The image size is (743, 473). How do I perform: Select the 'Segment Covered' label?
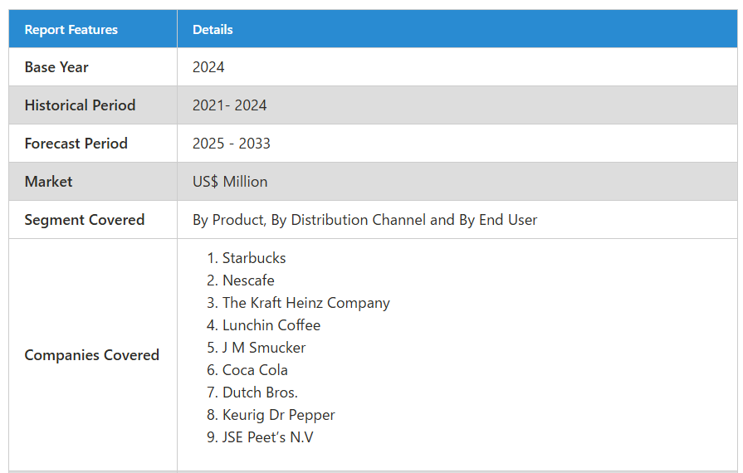pos(85,220)
